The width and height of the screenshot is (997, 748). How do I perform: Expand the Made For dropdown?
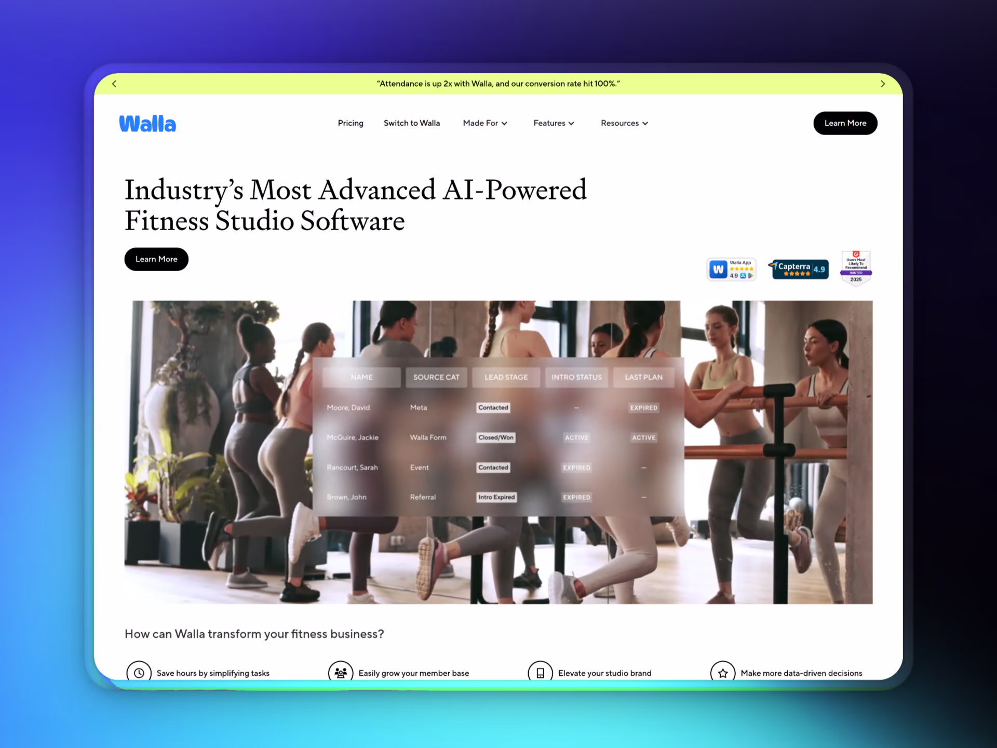(x=484, y=123)
